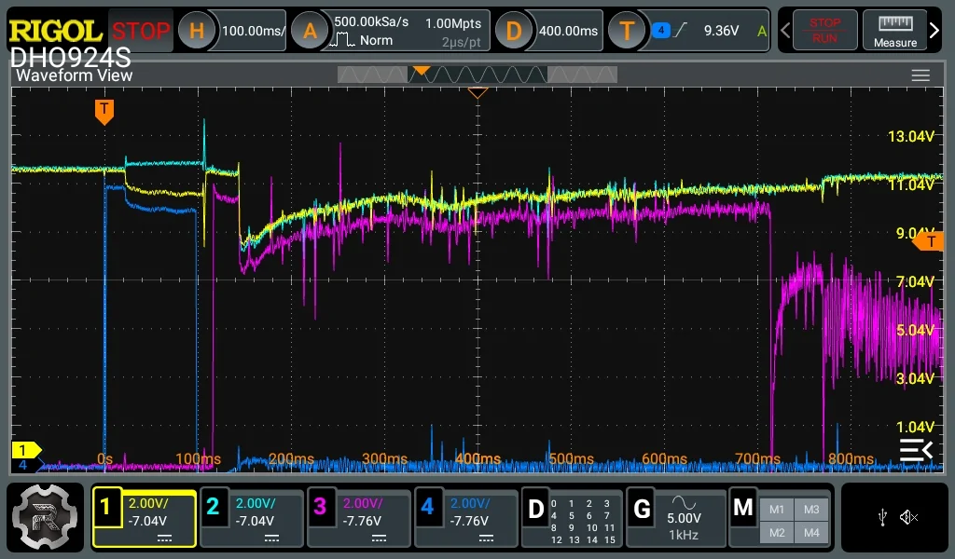Screen dimensions: 955x559
Task: Toggle math channel M2
Action: coord(777,533)
